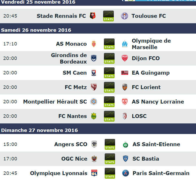Click the FC Nantes yellow crest

coord(94,116)
